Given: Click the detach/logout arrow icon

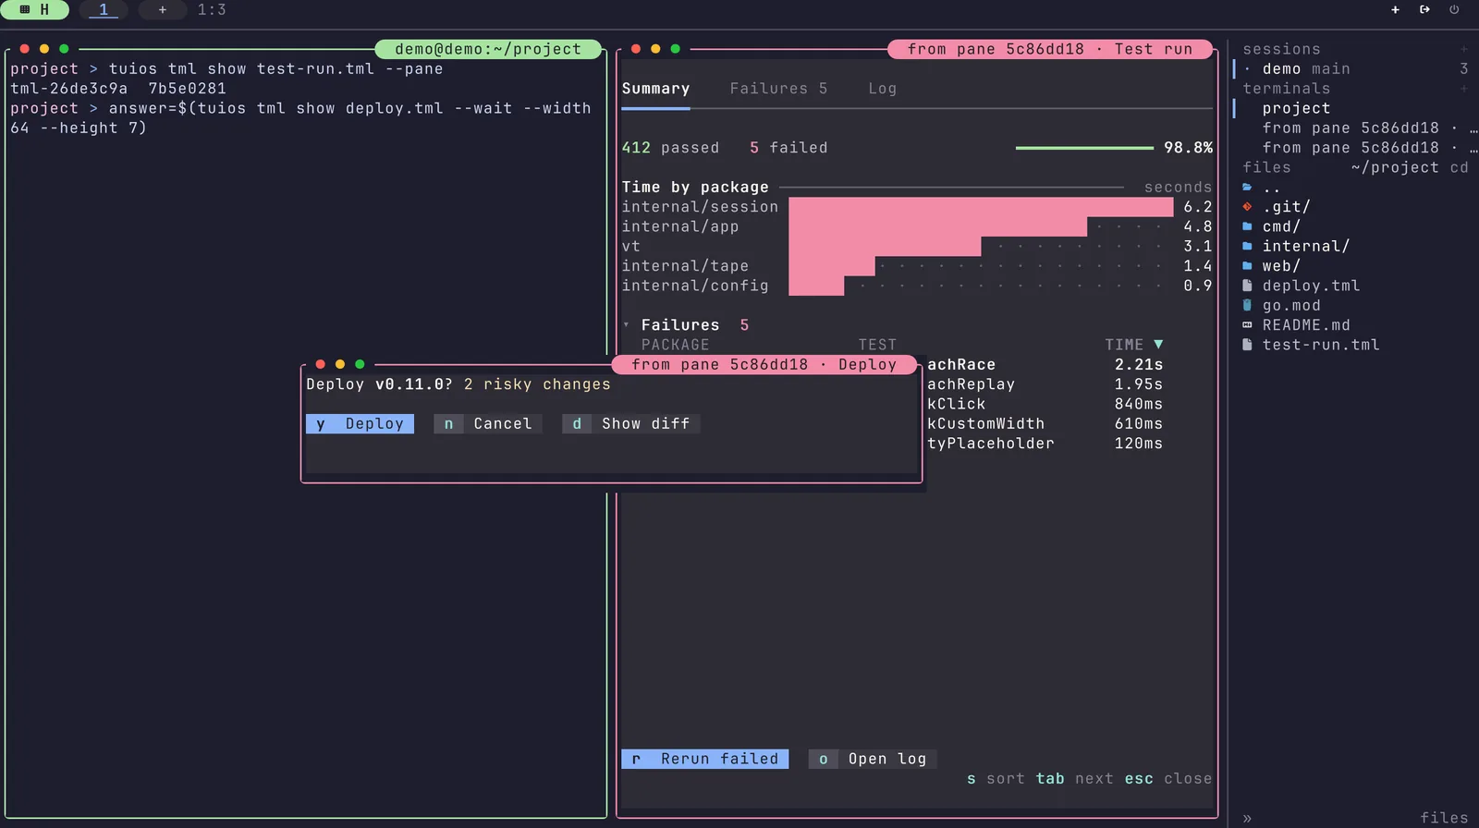Looking at the screenshot, I should click(x=1424, y=9).
